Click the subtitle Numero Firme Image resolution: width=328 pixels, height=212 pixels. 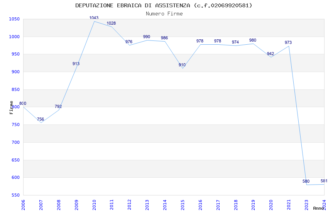click(164, 14)
